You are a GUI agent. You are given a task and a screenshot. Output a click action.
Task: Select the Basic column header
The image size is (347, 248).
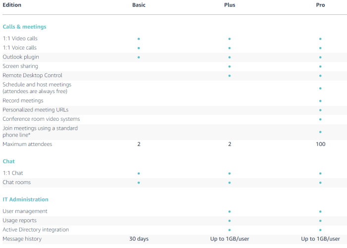[139, 5]
